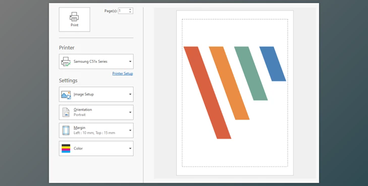Click the Margin page layout icon
Viewport: 368px width, 186px height.
[x=66, y=130]
